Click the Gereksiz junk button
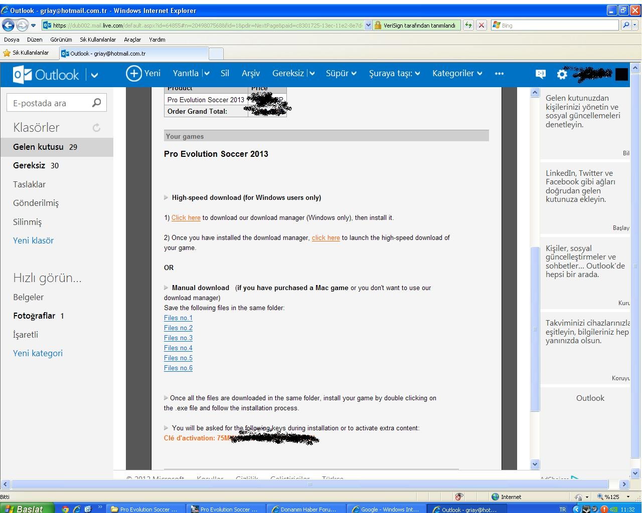Viewport: 642px width, 513px height. [x=288, y=73]
